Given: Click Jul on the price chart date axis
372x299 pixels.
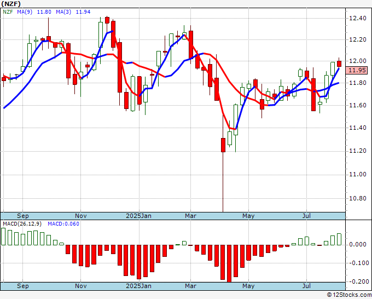Looking at the screenshot, I should (x=306, y=216).
